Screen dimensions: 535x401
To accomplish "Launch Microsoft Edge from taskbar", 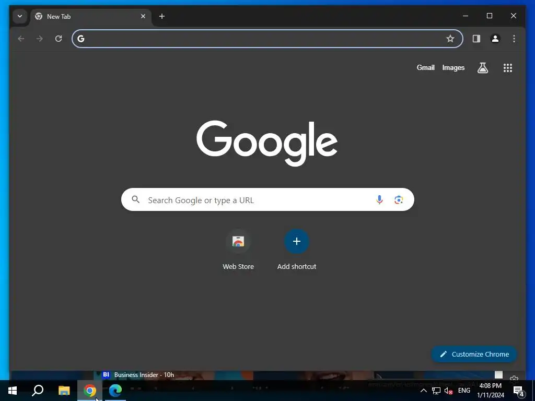I will pyautogui.click(x=115, y=391).
